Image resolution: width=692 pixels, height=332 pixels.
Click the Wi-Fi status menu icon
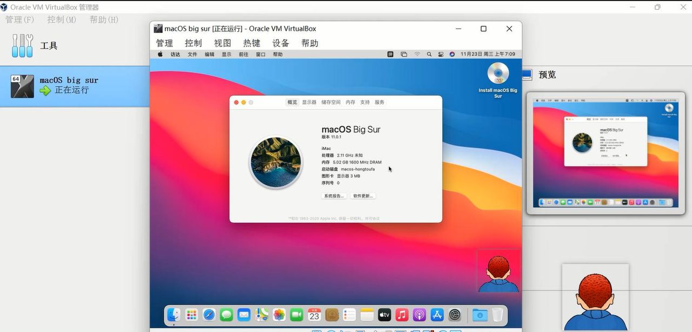click(x=417, y=55)
